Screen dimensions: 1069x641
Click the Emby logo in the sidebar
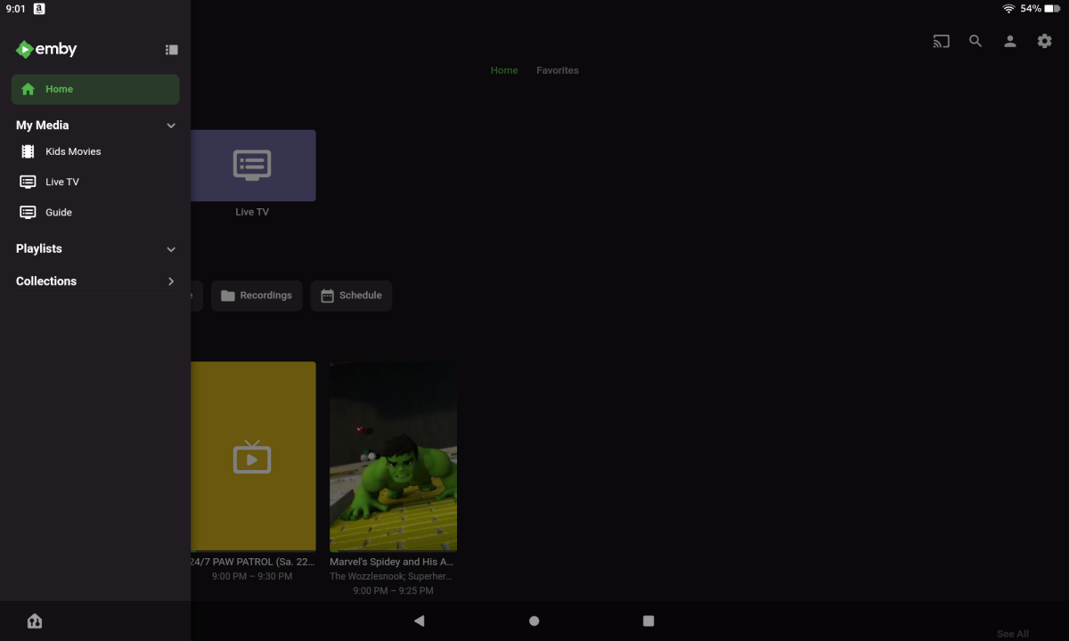coord(46,50)
